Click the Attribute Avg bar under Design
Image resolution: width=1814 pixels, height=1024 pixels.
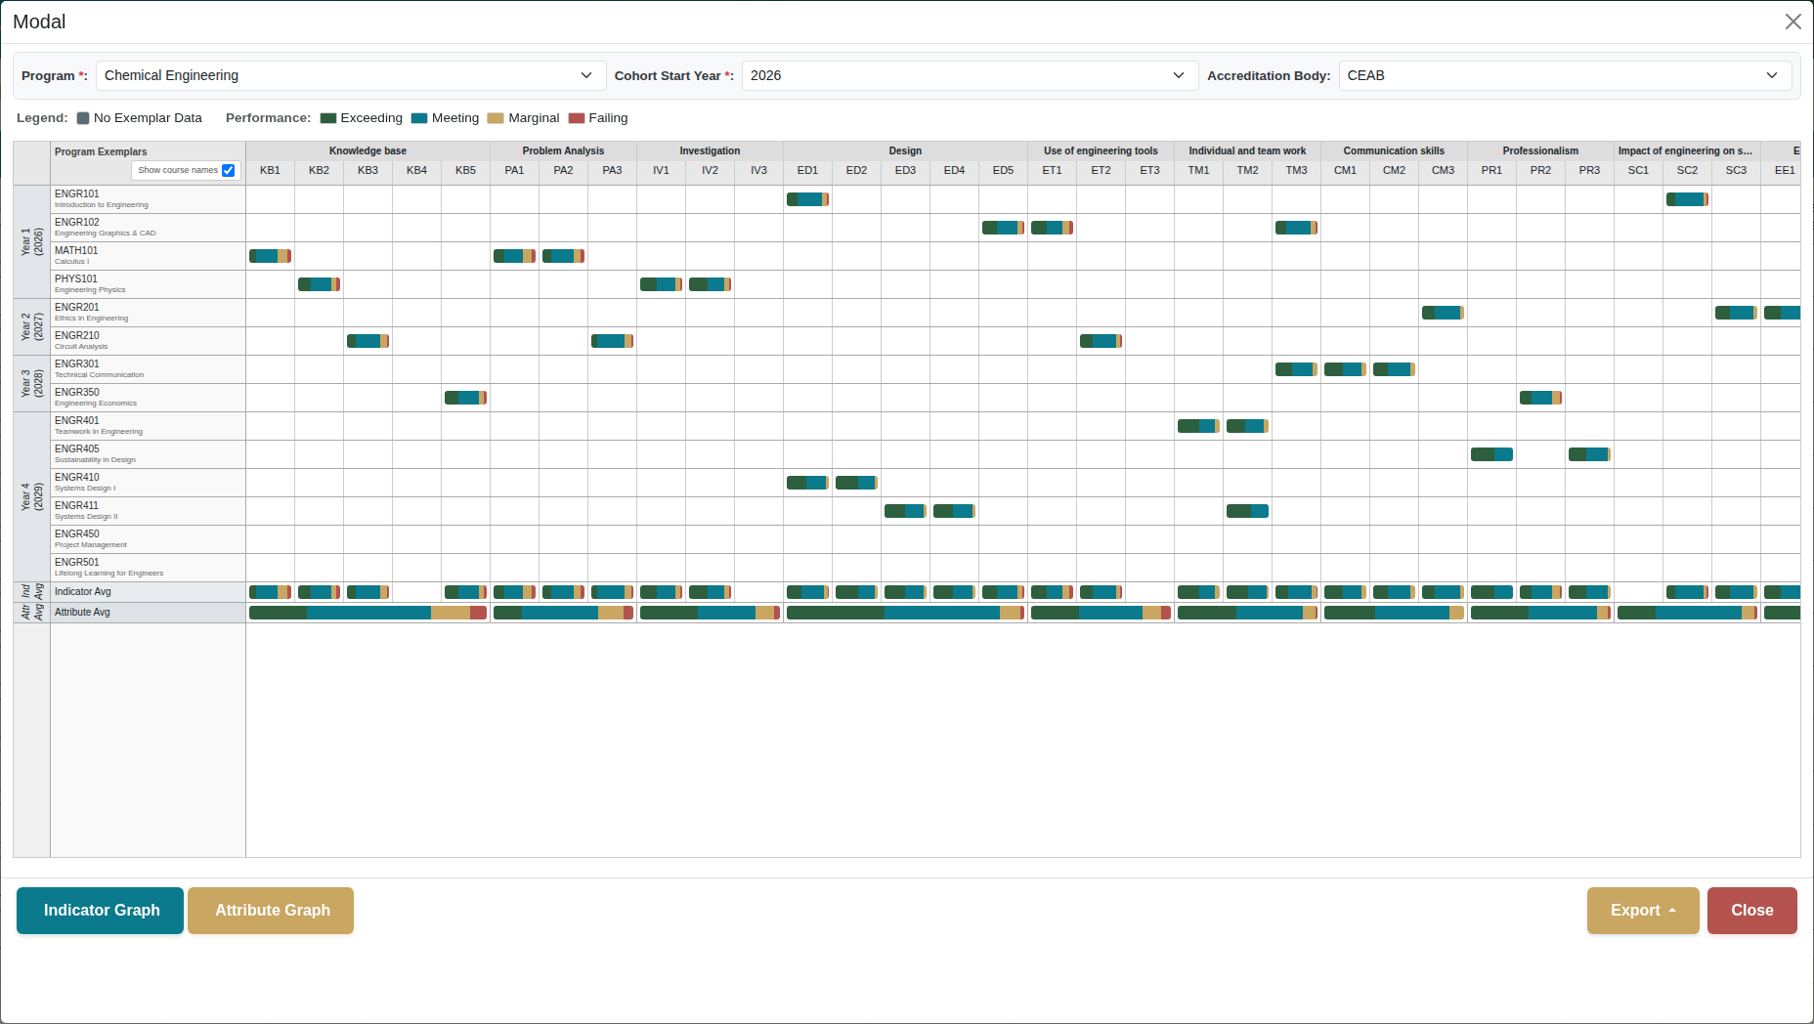pos(905,613)
